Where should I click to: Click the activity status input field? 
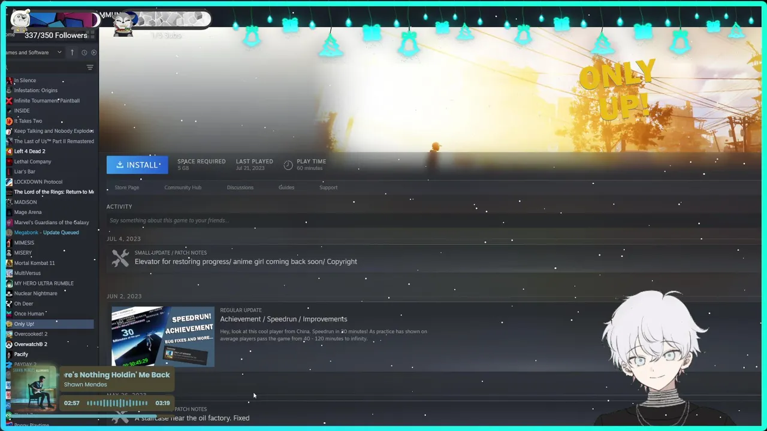click(x=431, y=220)
